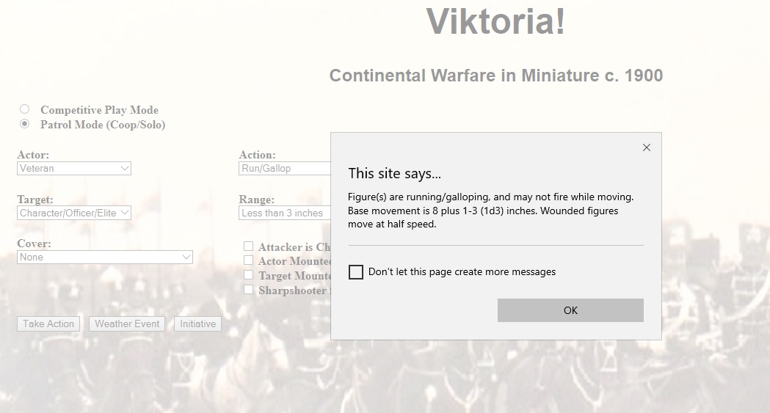Click the Initiative button
This screenshot has height=413, width=770.
[197, 324]
